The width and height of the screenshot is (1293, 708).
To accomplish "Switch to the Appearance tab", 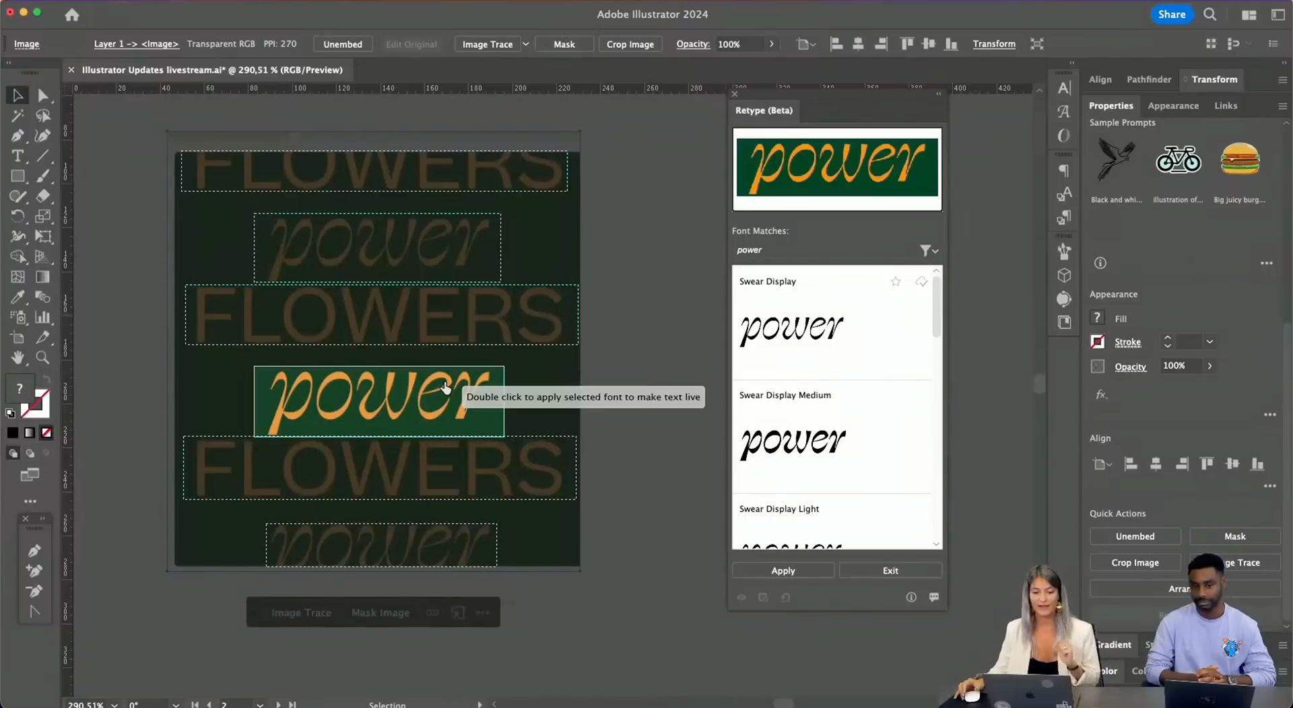I will click(1173, 106).
